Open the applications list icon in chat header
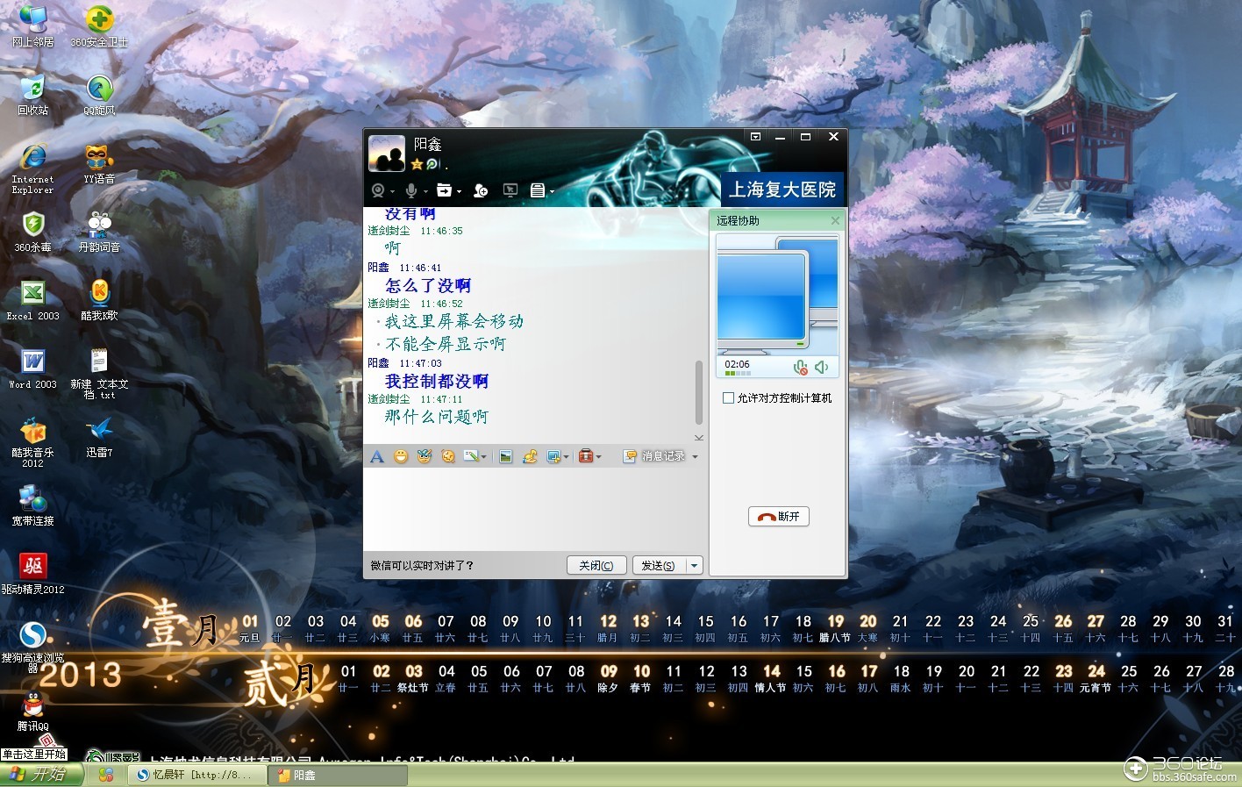Image resolution: width=1242 pixels, height=787 pixels. click(x=538, y=190)
